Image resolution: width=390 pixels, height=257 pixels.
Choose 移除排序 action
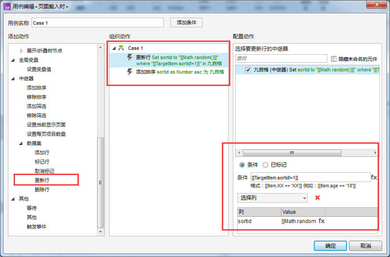tap(37, 97)
